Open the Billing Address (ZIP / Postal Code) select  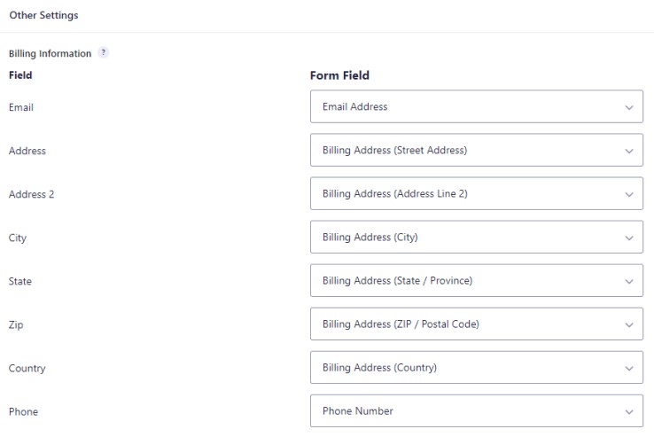(x=476, y=324)
